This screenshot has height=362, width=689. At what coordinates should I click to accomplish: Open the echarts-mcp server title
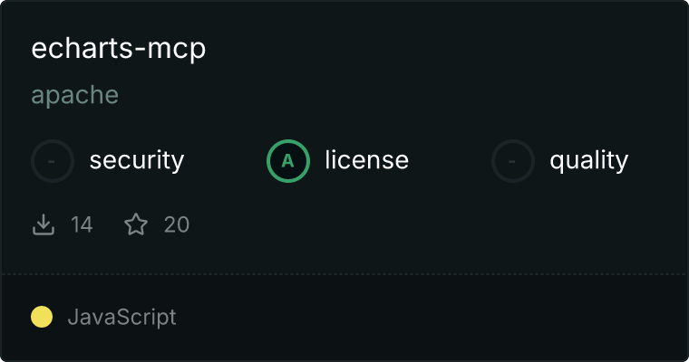(x=118, y=48)
